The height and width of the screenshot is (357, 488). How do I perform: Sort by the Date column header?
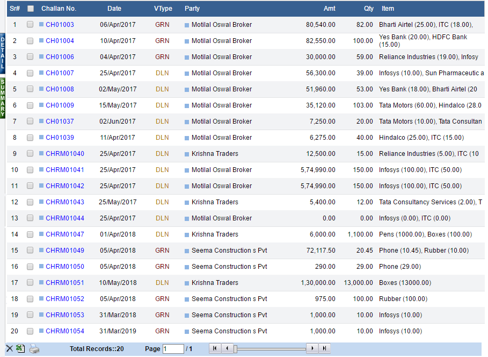(x=114, y=9)
